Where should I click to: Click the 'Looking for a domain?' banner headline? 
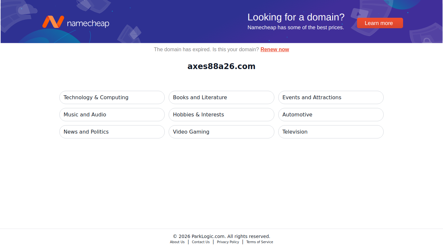click(x=296, y=17)
